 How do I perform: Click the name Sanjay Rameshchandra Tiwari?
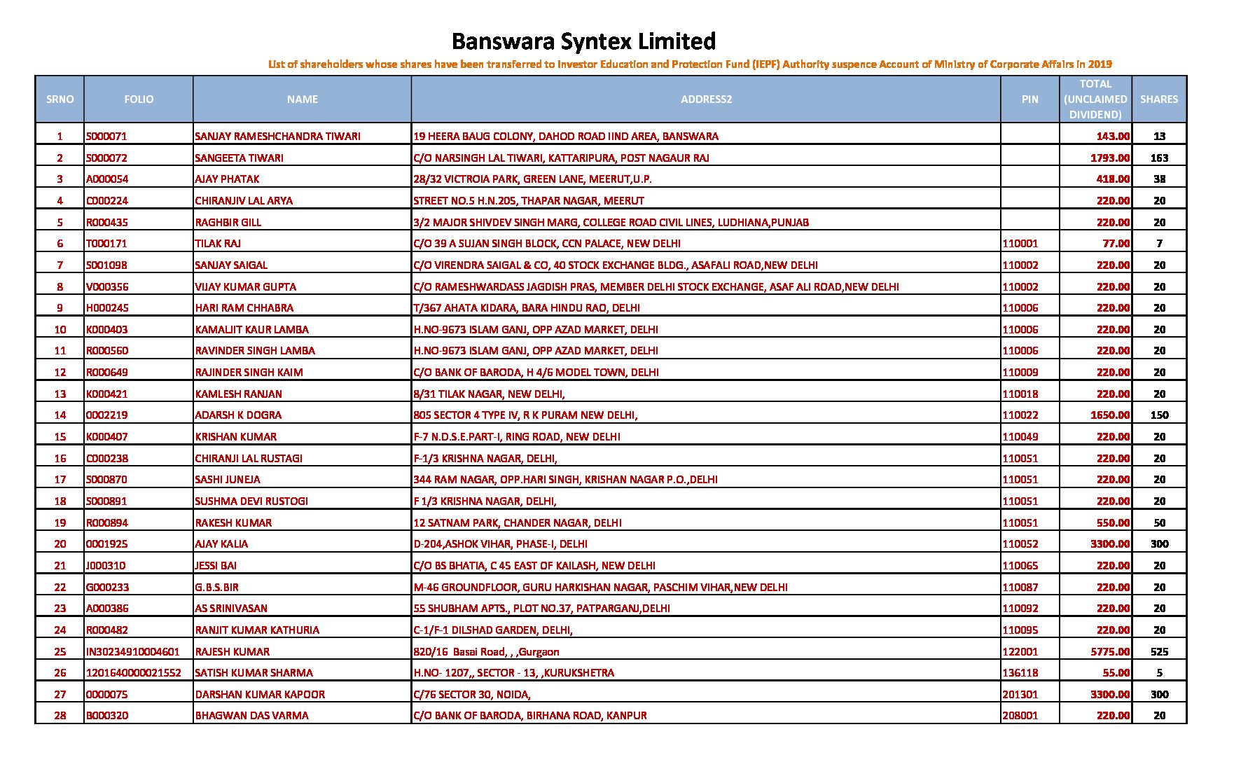click(x=277, y=136)
